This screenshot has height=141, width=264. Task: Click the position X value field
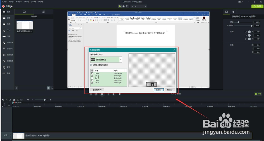257,45
